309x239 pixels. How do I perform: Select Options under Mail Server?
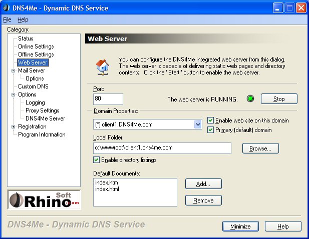35,78
